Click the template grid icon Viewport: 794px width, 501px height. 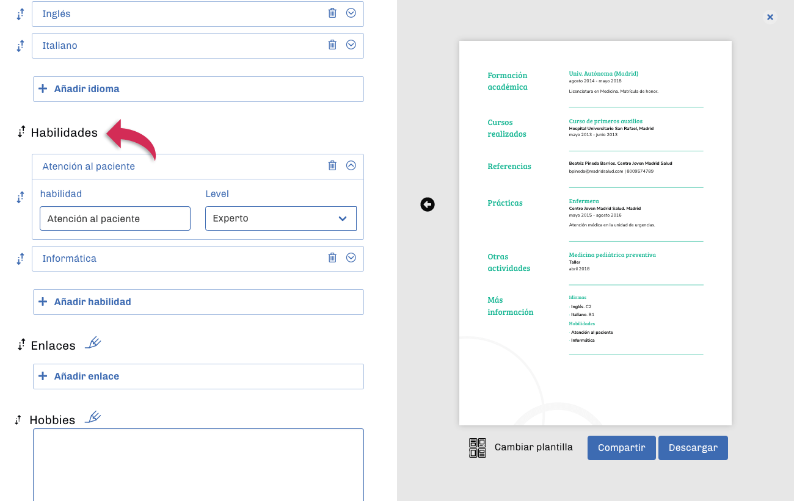(x=478, y=448)
